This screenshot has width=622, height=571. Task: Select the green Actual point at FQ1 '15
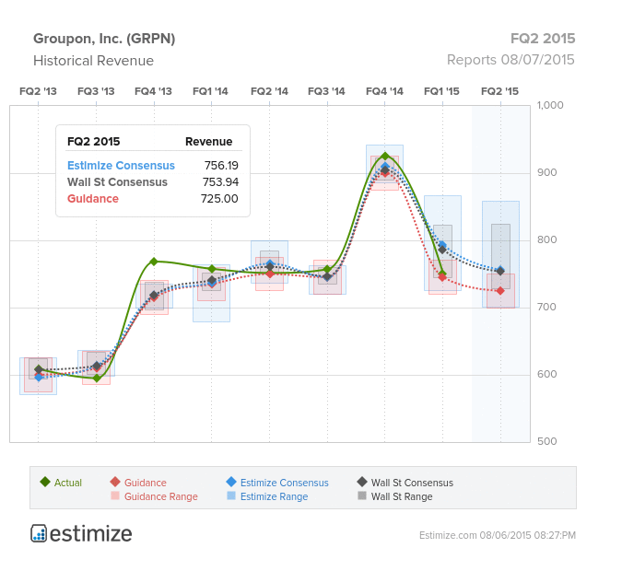[442, 274]
